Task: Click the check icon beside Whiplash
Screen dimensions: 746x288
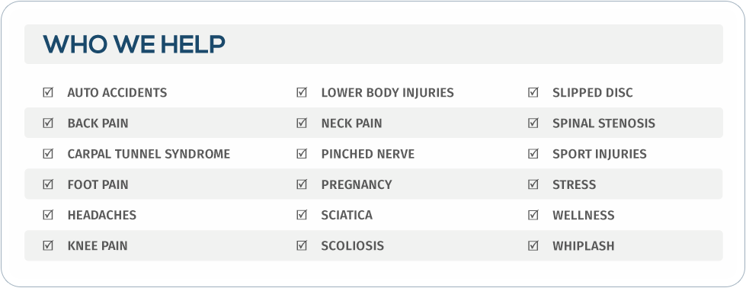Action: 533,245
